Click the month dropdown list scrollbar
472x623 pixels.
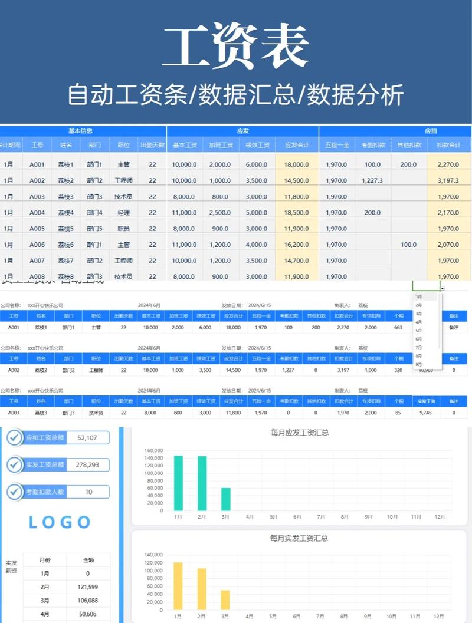click(440, 322)
